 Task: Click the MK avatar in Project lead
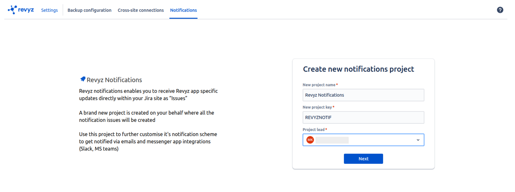coord(310,140)
